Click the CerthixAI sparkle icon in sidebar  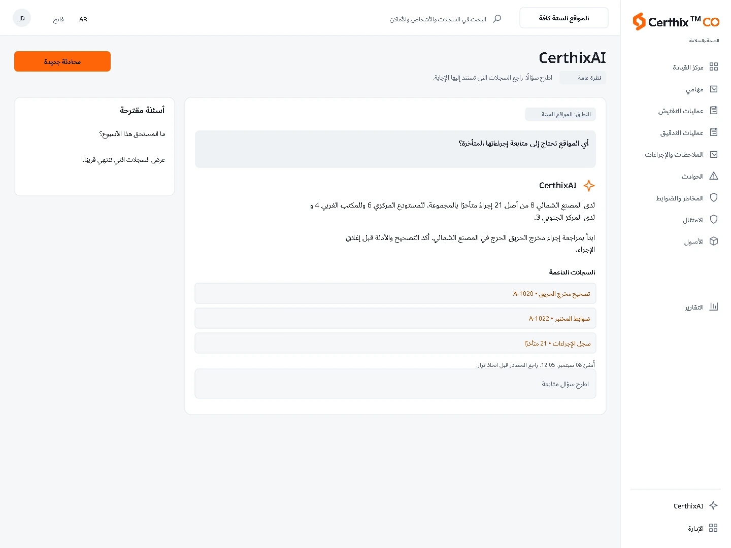(713, 505)
